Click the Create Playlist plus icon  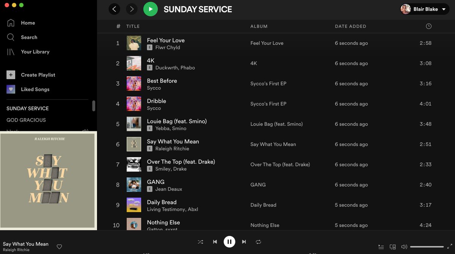click(x=11, y=75)
